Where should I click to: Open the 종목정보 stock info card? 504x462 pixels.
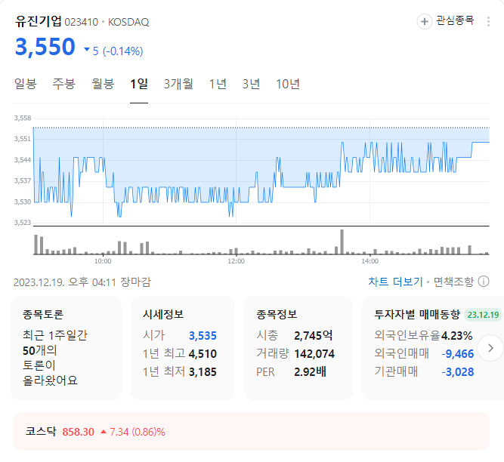pos(298,348)
